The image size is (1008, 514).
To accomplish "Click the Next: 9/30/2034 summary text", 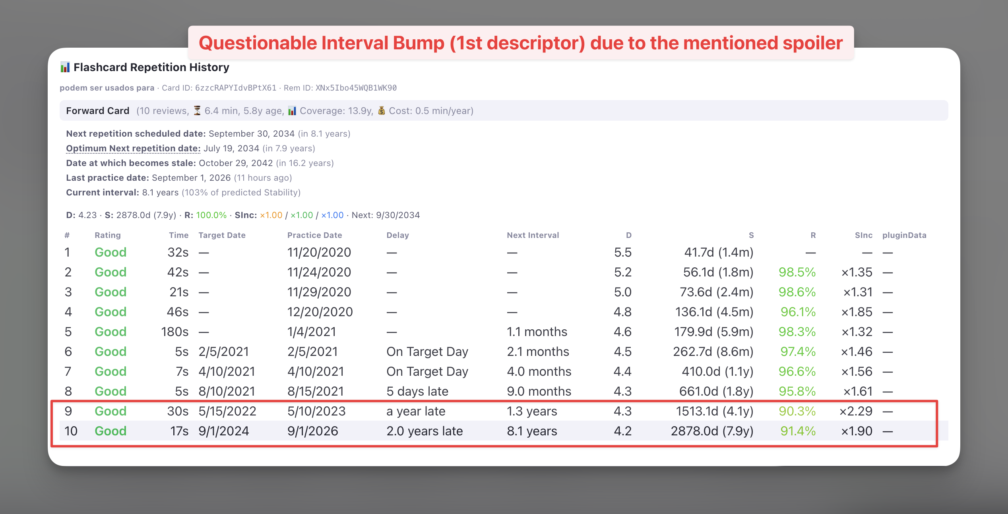I will tap(386, 215).
